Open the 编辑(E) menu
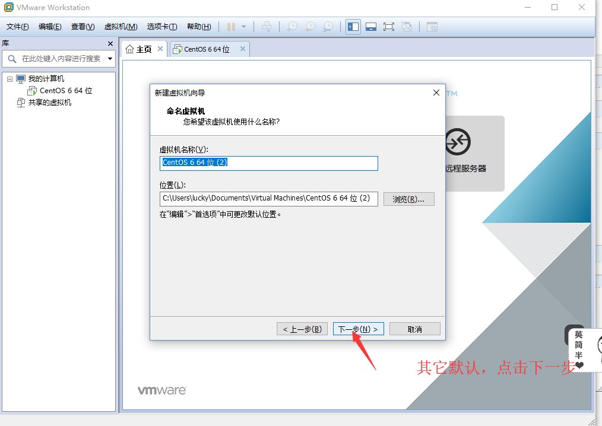 (x=50, y=27)
